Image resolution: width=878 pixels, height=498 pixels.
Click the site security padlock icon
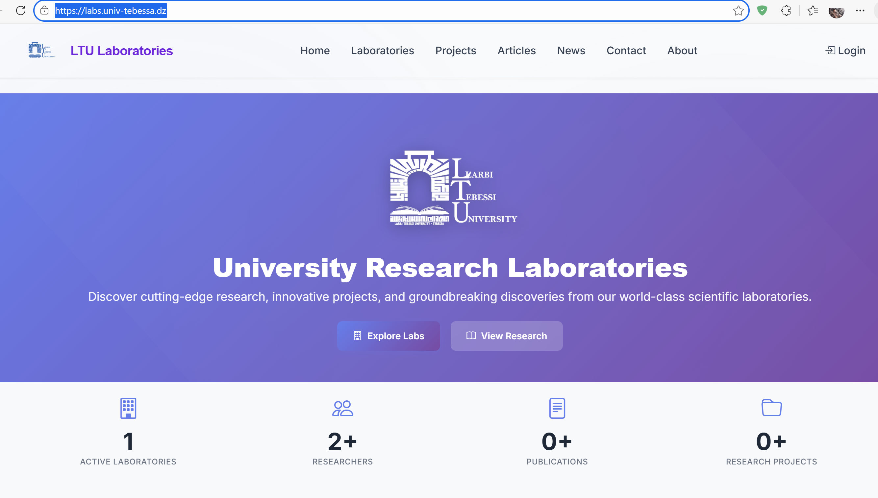44,11
